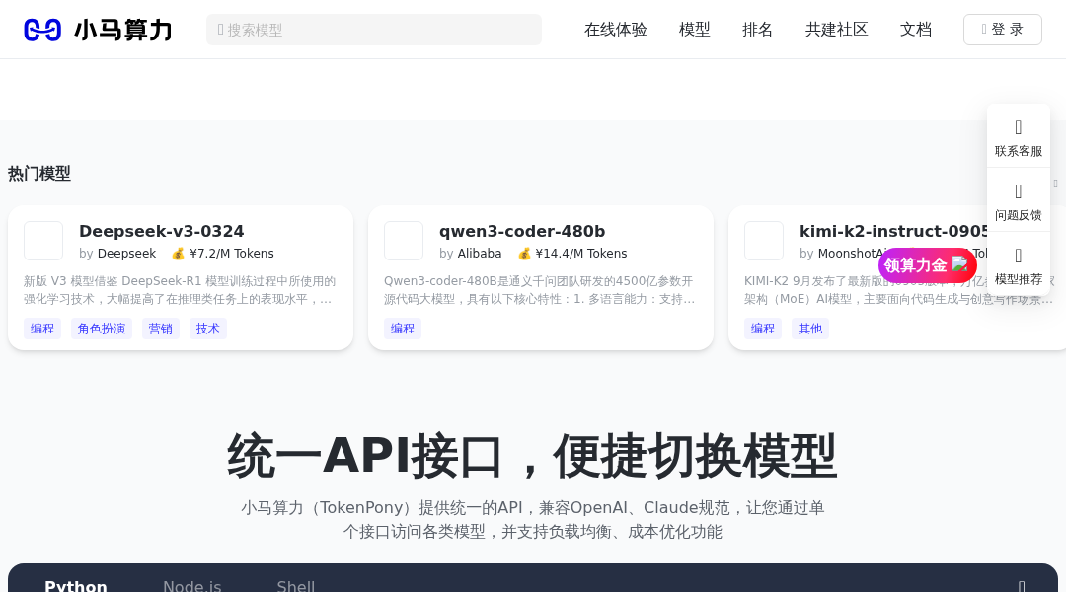Toggle the 角色扮演 tag filter
The image size is (1066, 592).
[x=102, y=329]
